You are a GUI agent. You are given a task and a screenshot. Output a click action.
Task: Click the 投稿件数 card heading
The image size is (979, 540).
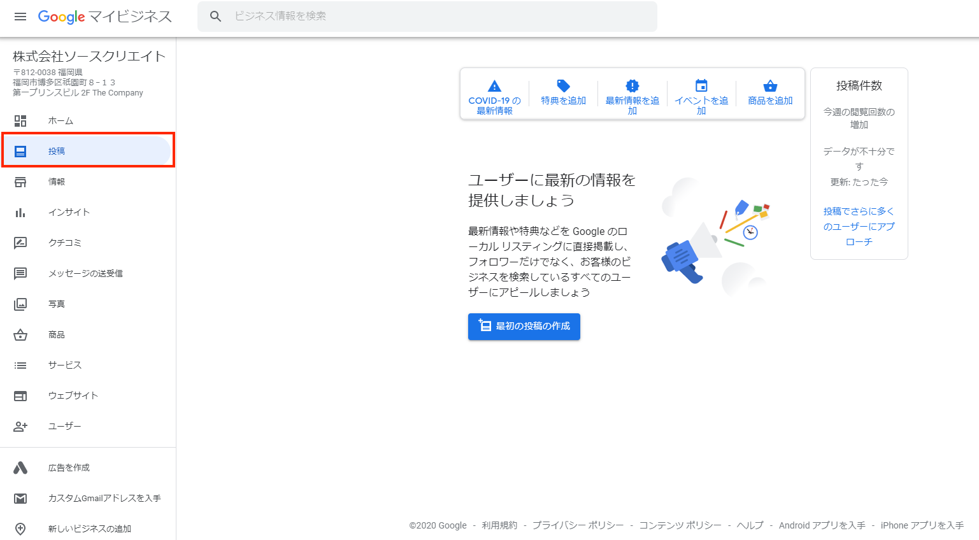tap(859, 86)
